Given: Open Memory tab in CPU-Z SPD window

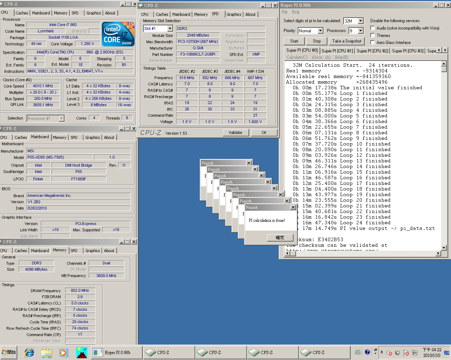Looking at the screenshot, I should 201,14.
